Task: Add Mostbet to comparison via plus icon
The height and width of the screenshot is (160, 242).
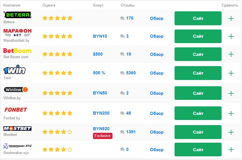Action: (x=231, y=132)
